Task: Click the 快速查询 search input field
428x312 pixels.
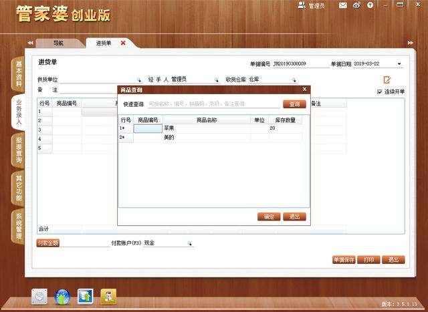Action: tap(213, 104)
